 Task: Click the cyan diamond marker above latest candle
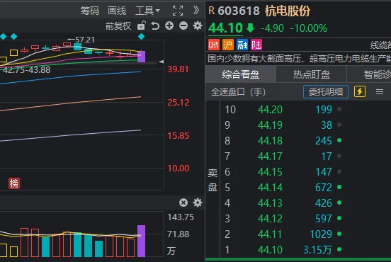(142, 37)
